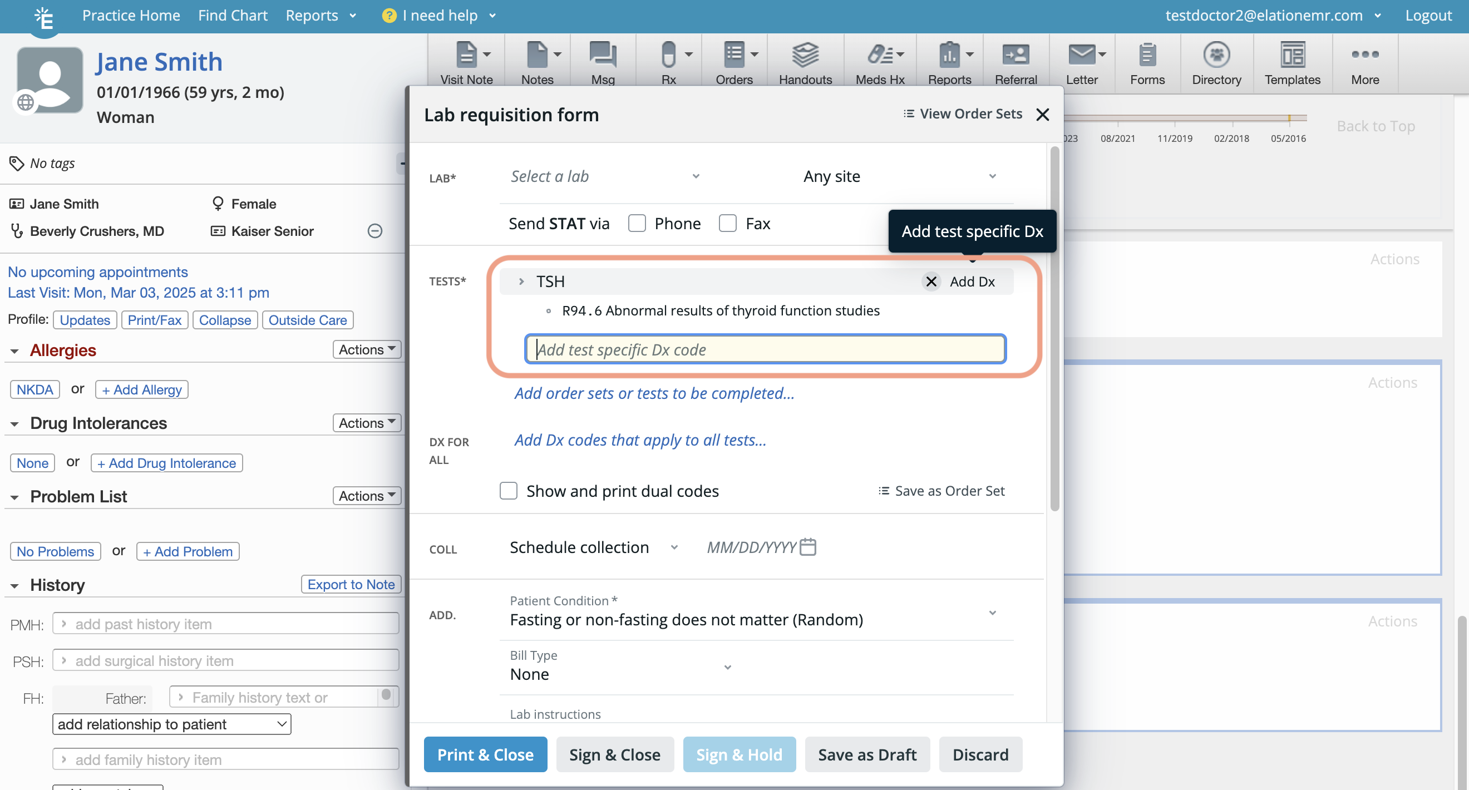Click the Print & Close button

(485, 753)
